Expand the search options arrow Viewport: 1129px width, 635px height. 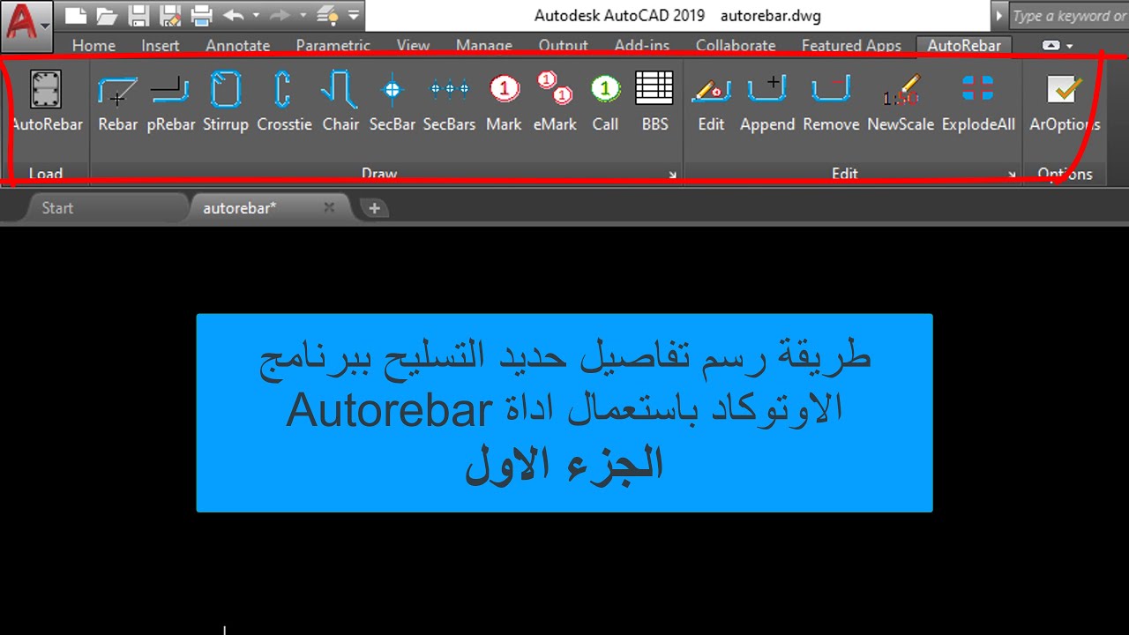(998, 16)
